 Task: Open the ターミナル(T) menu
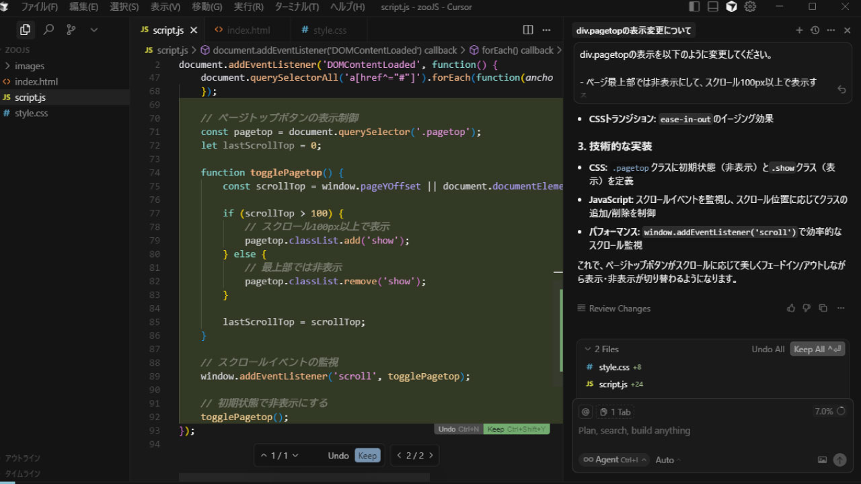297,7
